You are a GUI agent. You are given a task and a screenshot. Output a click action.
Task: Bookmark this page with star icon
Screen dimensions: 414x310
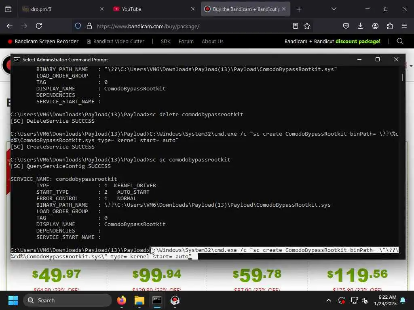tap(307, 26)
